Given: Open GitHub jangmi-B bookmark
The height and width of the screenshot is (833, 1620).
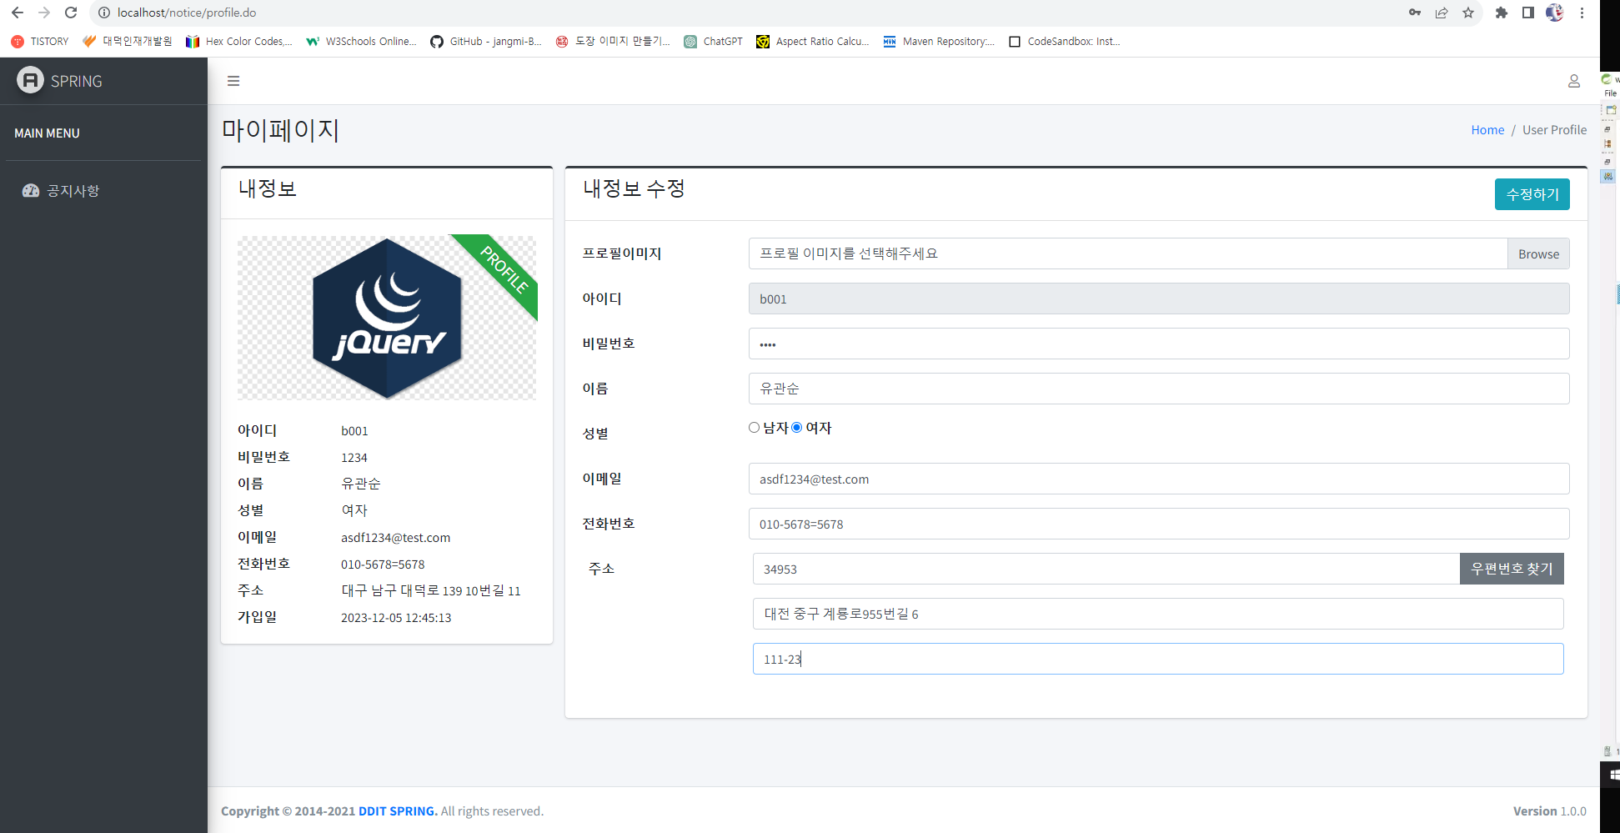Looking at the screenshot, I should coord(486,41).
